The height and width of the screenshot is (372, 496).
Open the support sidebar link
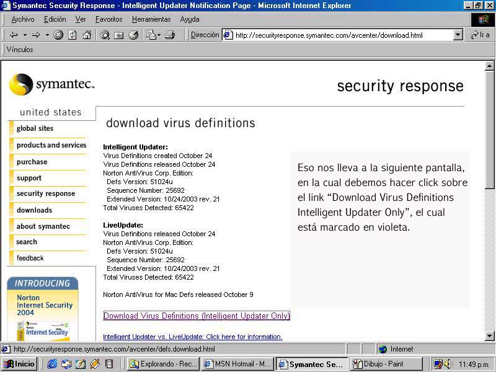[x=29, y=178]
